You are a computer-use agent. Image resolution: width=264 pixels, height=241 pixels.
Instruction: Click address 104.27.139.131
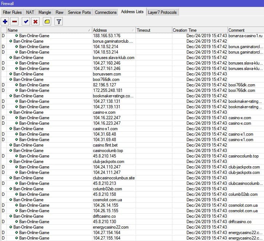coord(107,107)
